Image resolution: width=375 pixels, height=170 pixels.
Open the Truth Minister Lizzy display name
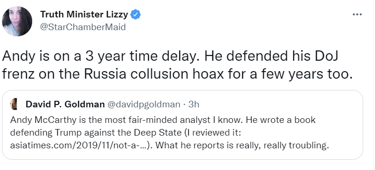[x=84, y=15]
